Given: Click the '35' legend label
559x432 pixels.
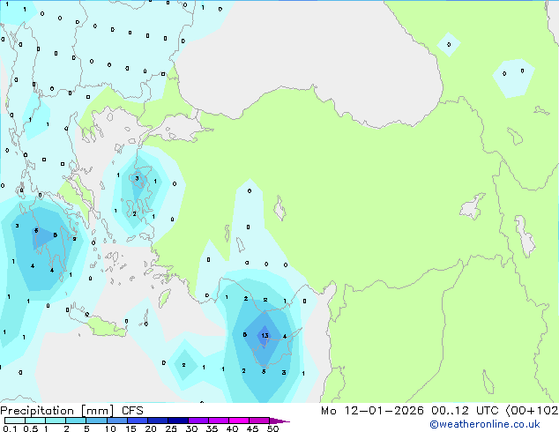Looking at the screenshot, I should 212,428.
